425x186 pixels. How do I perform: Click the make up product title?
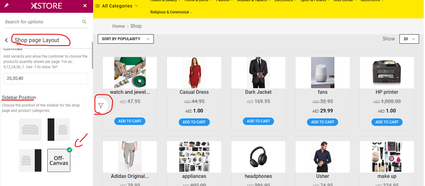point(387,176)
